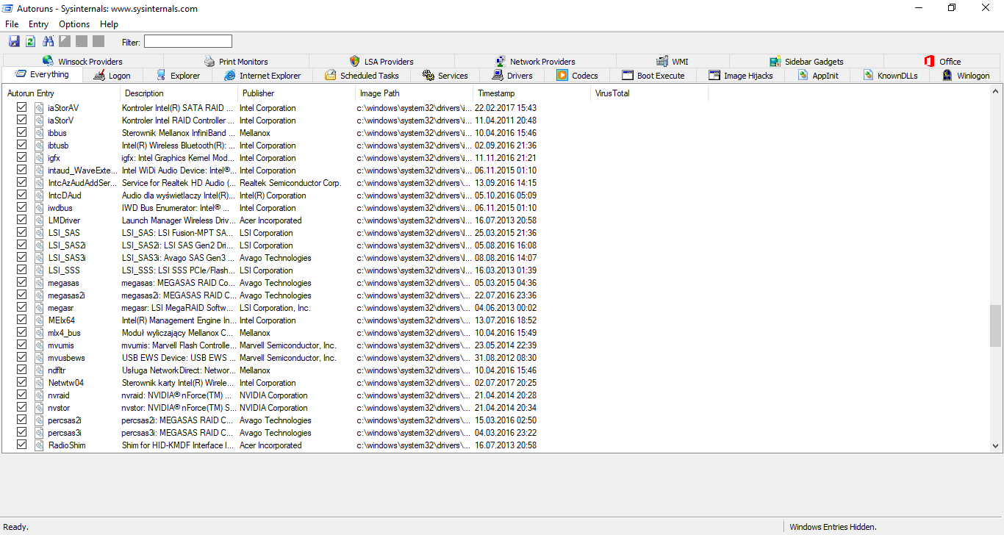This screenshot has height=535, width=1004.
Task: Click the Boot Execute window icon
Action: click(628, 75)
